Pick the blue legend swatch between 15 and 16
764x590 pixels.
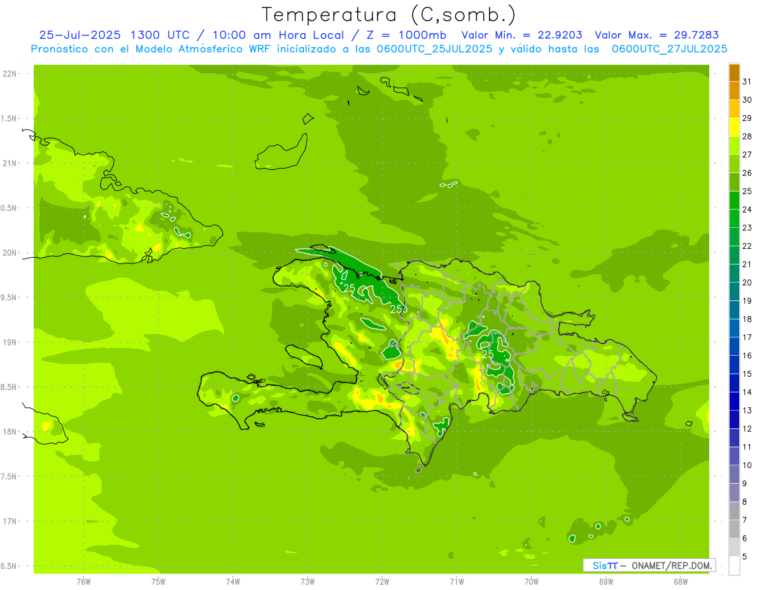point(734,365)
